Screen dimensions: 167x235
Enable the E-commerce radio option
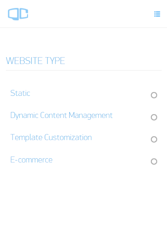pos(154,162)
